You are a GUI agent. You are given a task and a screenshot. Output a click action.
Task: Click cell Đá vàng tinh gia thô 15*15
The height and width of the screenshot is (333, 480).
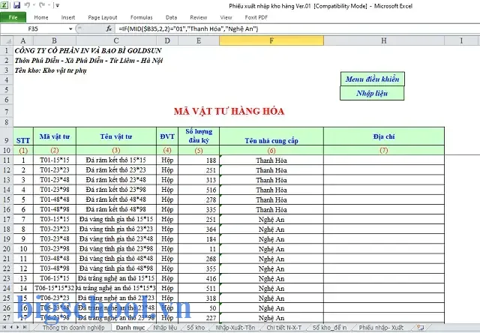point(116,219)
